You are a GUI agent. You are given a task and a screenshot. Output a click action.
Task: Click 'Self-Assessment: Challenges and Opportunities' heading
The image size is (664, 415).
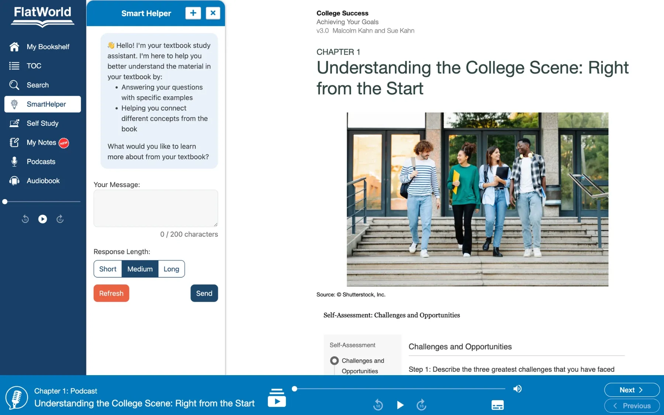point(392,315)
